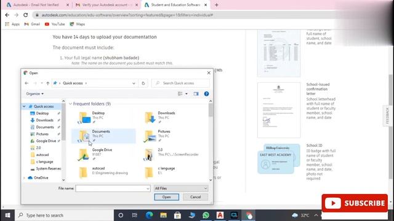This screenshot has width=394, height=221.
Task: Collapse Quick access in navigation tree
Action: coord(24,106)
